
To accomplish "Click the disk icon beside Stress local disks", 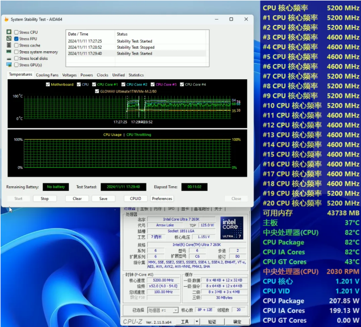I will tap(9, 58).
